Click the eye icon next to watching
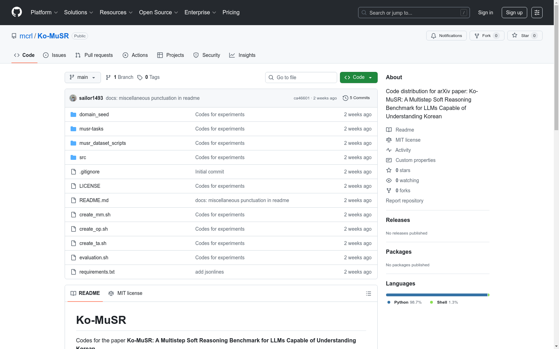The image size is (559, 349). point(389,180)
